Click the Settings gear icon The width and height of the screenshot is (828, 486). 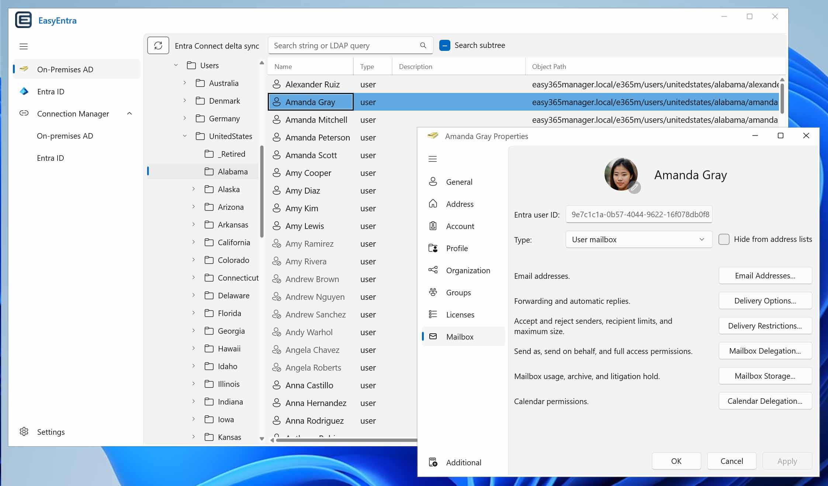pos(24,431)
